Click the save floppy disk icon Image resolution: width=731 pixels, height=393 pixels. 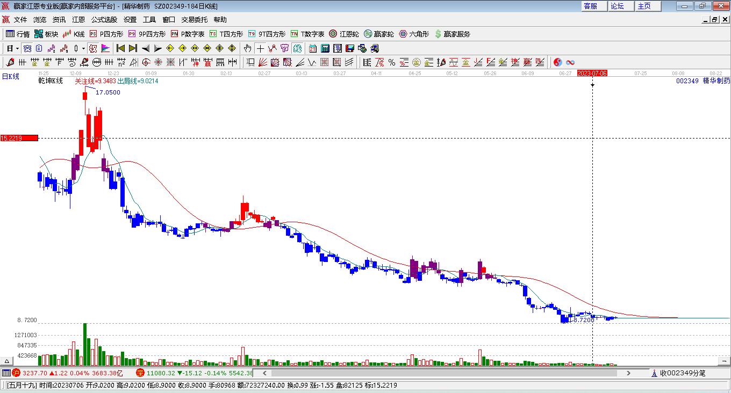point(349,48)
